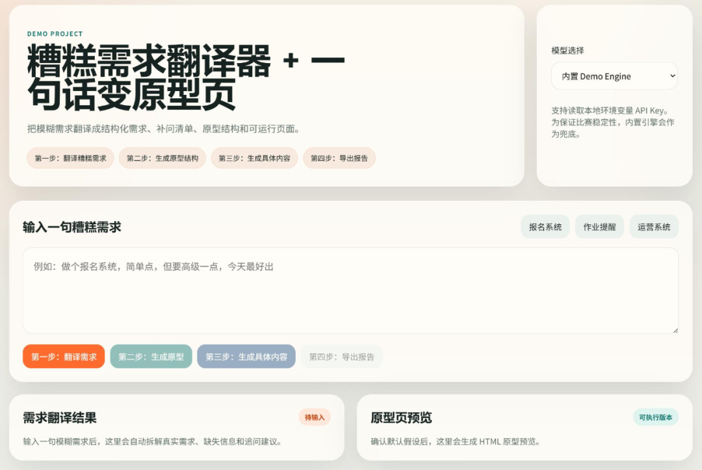The image size is (702, 470).
Task: Click the 第三步：生成具体内容 button
Action: [x=246, y=356]
